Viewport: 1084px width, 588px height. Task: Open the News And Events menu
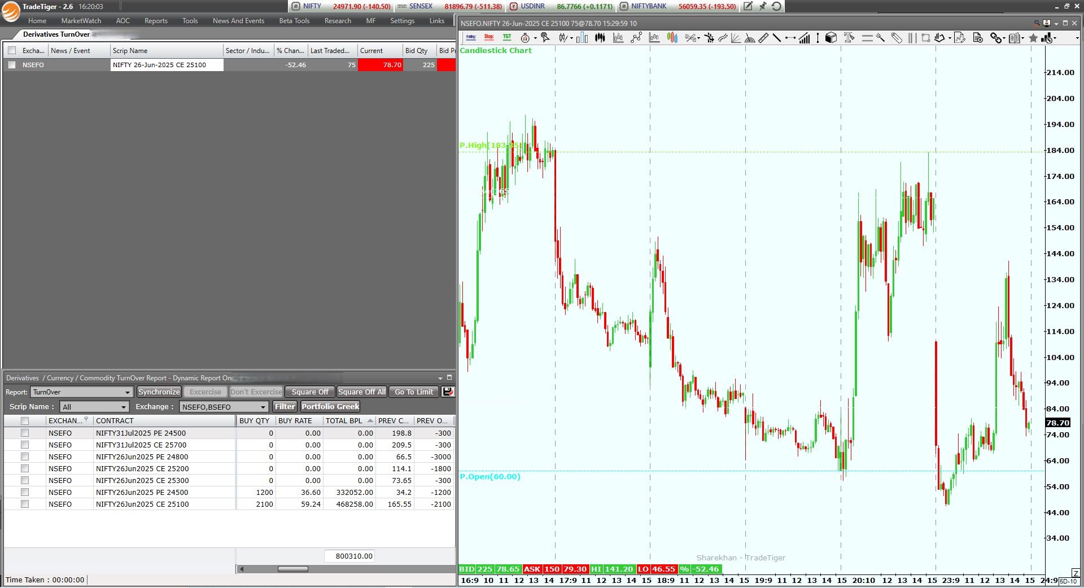[x=238, y=21]
